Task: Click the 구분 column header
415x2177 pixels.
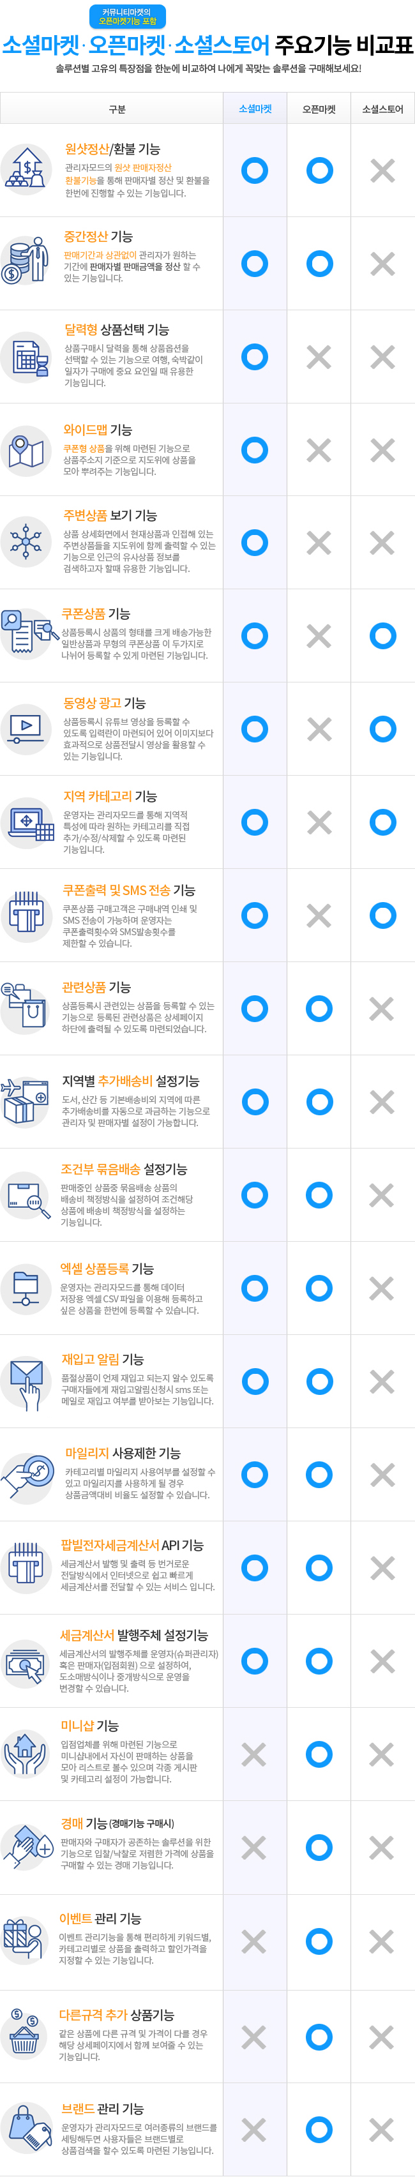Action: [117, 109]
